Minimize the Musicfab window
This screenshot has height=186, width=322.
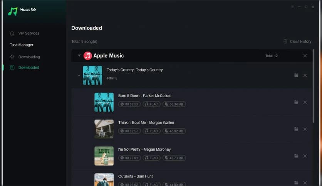299,7
